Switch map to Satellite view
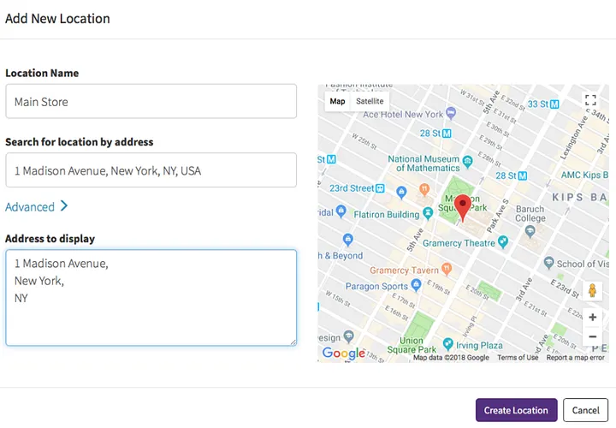 370,101
